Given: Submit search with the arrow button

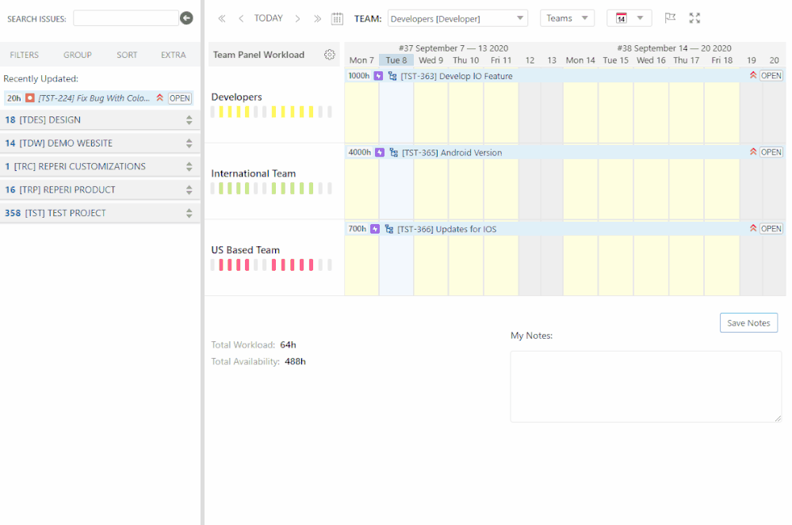Looking at the screenshot, I should click(186, 18).
